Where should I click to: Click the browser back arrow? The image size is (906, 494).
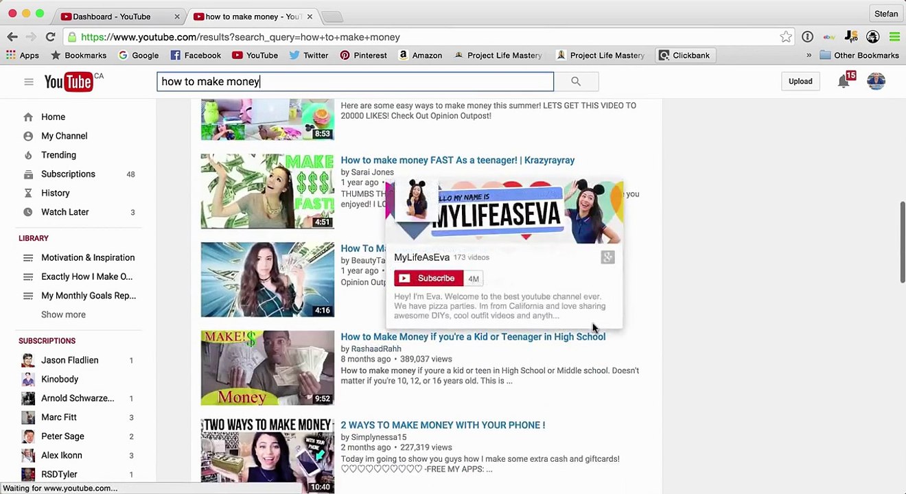[12, 37]
